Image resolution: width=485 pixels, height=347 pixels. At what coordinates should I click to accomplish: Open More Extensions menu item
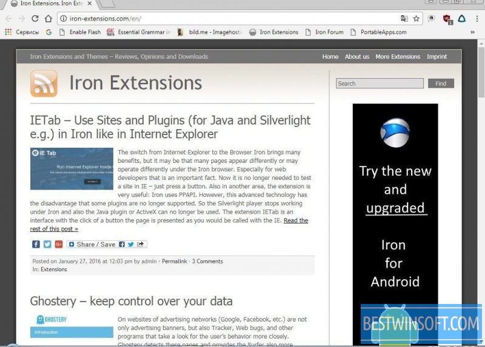point(398,56)
